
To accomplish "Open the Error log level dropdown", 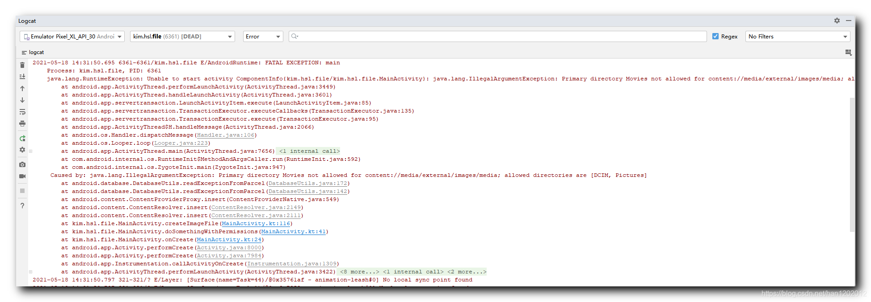I will [x=263, y=37].
